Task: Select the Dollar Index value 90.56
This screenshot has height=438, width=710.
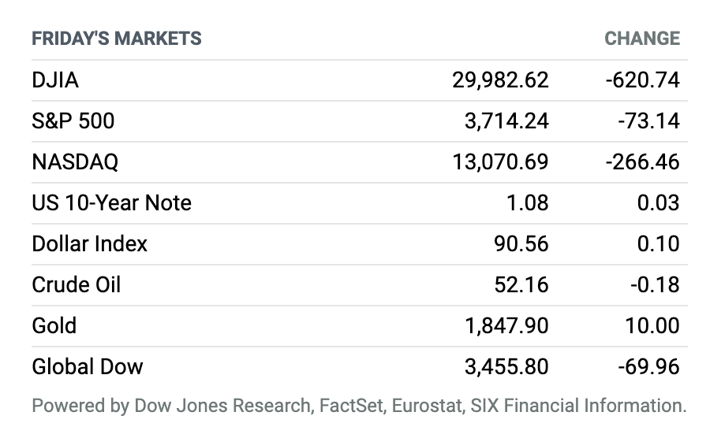Action: point(521,243)
